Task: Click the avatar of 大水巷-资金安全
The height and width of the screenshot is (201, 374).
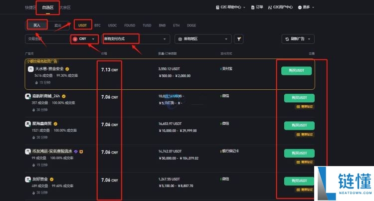Action: pyautogui.click(x=30, y=69)
